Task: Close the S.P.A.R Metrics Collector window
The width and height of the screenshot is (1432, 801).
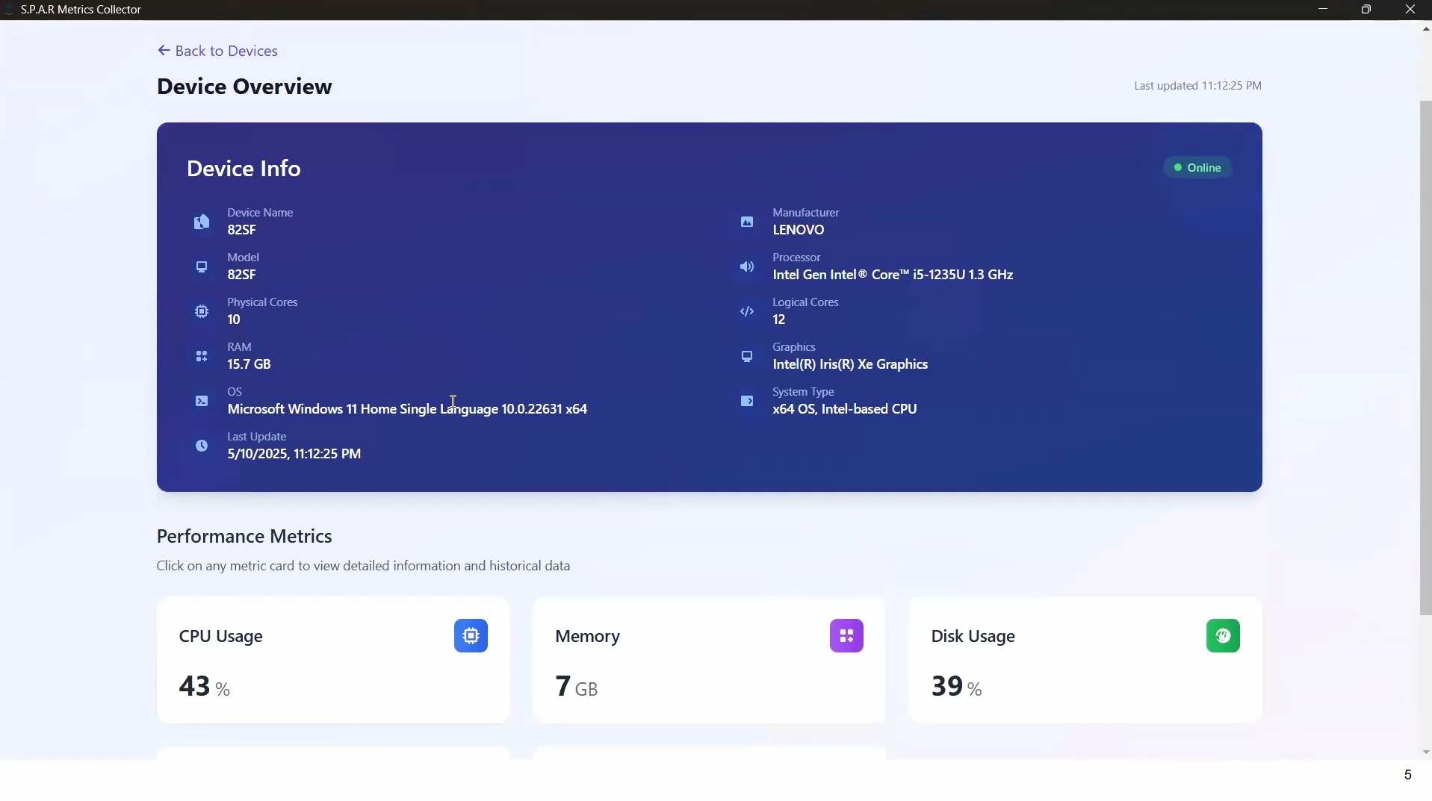Action: (x=1410, y=10)
